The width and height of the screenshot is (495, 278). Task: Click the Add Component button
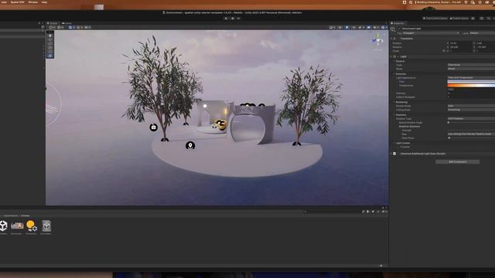[457, 161]
